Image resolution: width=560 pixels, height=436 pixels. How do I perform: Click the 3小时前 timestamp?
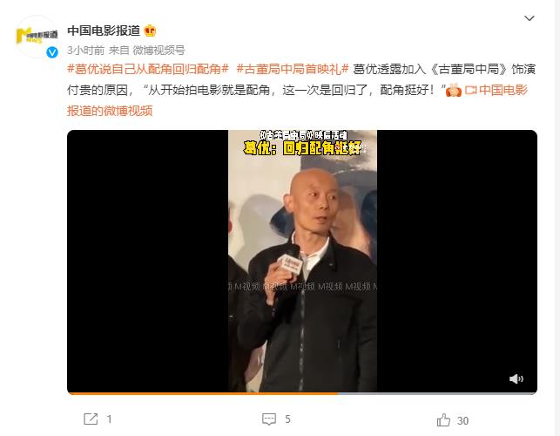(85, 51)
